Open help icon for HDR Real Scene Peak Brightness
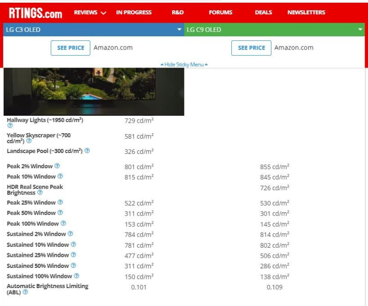 (x=40, y=193)
